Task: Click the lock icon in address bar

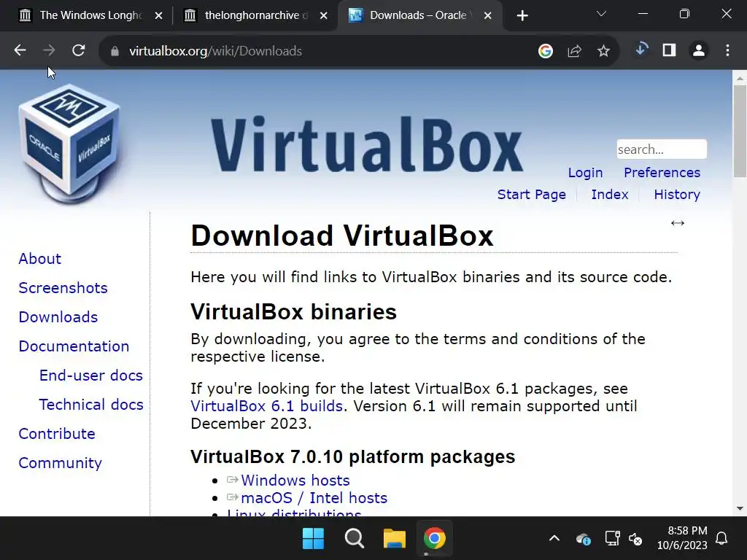Action: pyautogui.click(x=115, y=51)
